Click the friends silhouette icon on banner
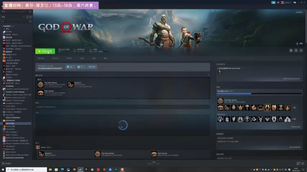 click(297, 44)
